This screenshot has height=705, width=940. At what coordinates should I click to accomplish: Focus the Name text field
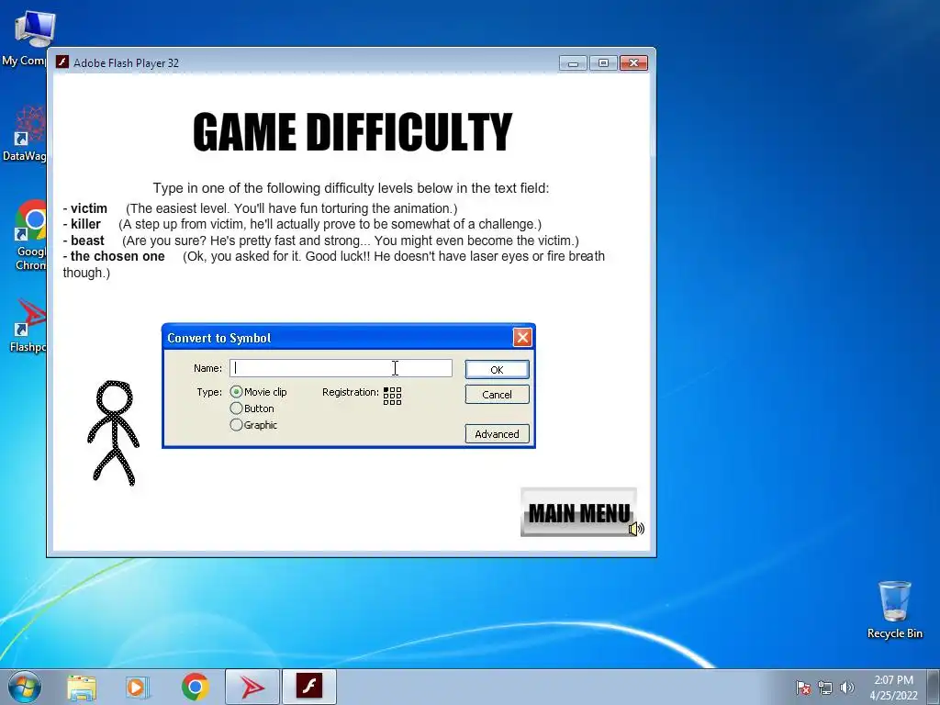[x=341, y=368]
